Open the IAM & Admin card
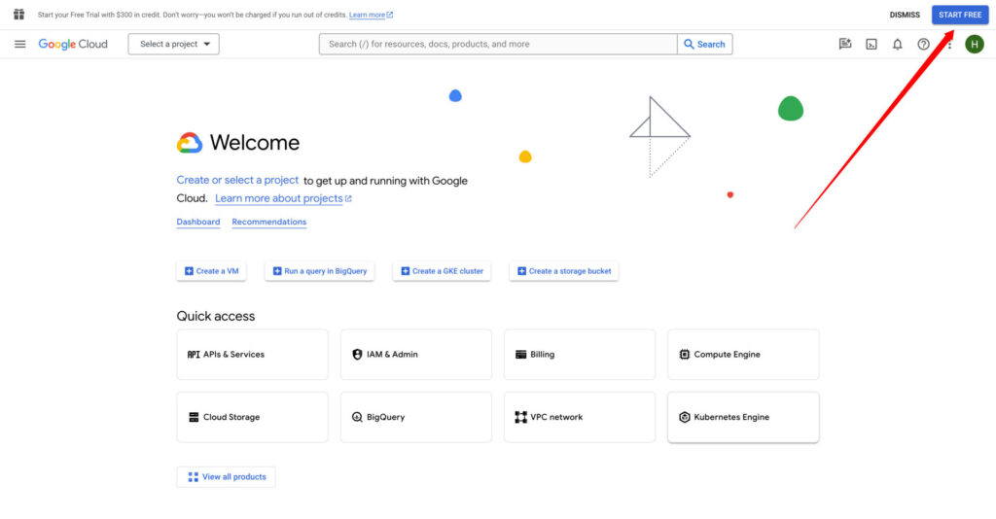Image resolution: width=996 pixels, height=519 pixels. [416, 354]
